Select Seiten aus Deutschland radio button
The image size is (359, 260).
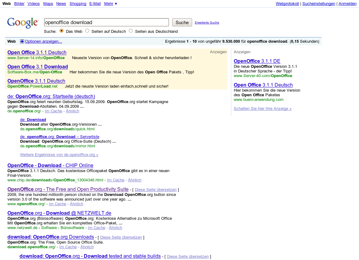tap(131, 31)
